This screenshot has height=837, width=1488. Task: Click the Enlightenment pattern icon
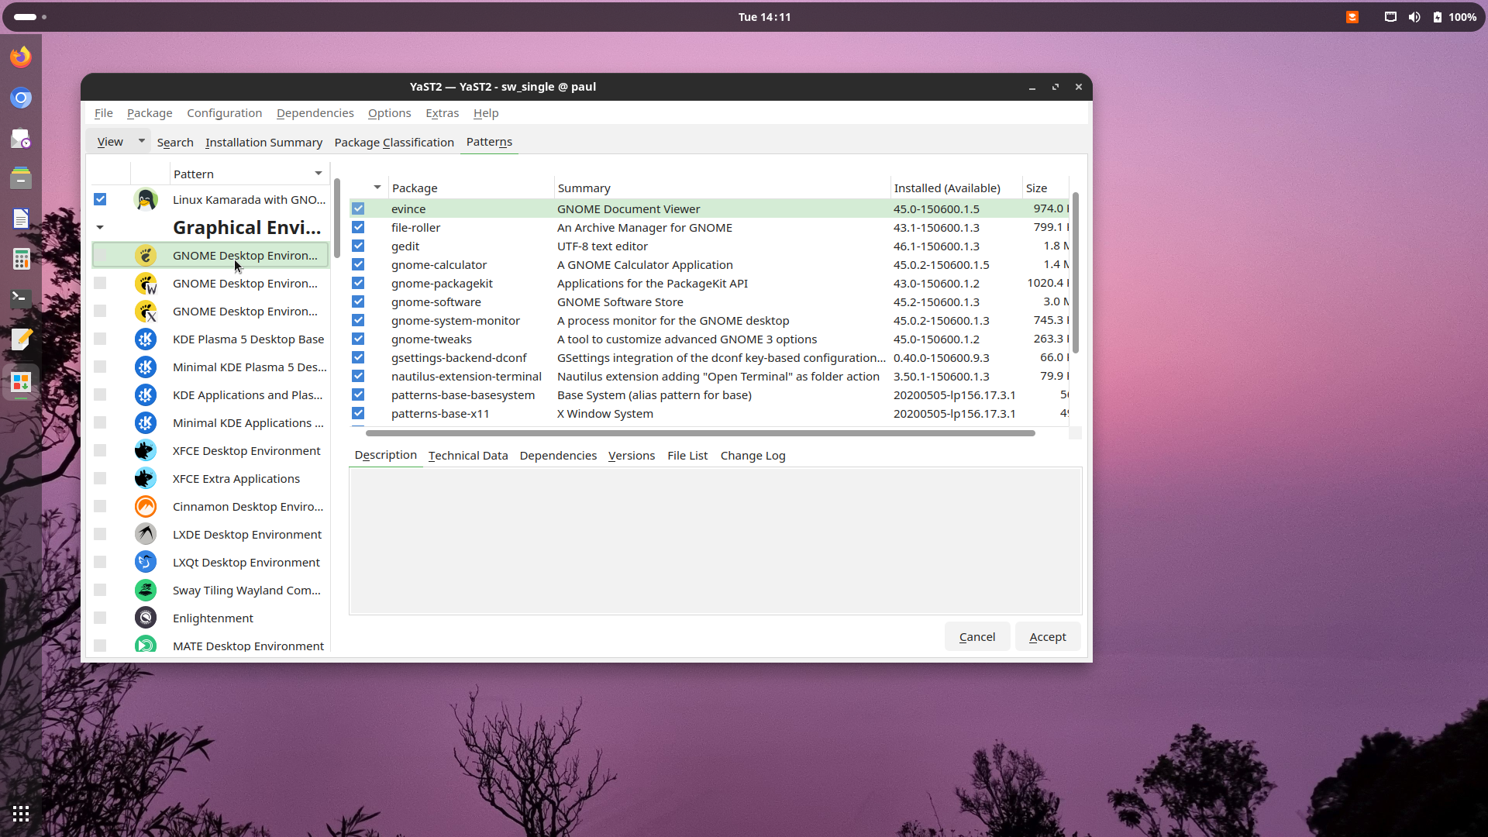click(x=146, y=618)
